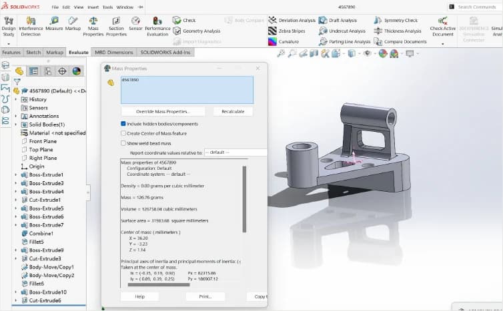This screenshot has width=503, height=311.
Task: Expand the Boss-Extrude10 feature
Action: pyautogui.click(x=16, y=292)
